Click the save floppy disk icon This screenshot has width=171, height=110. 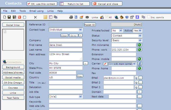(9, 17)
